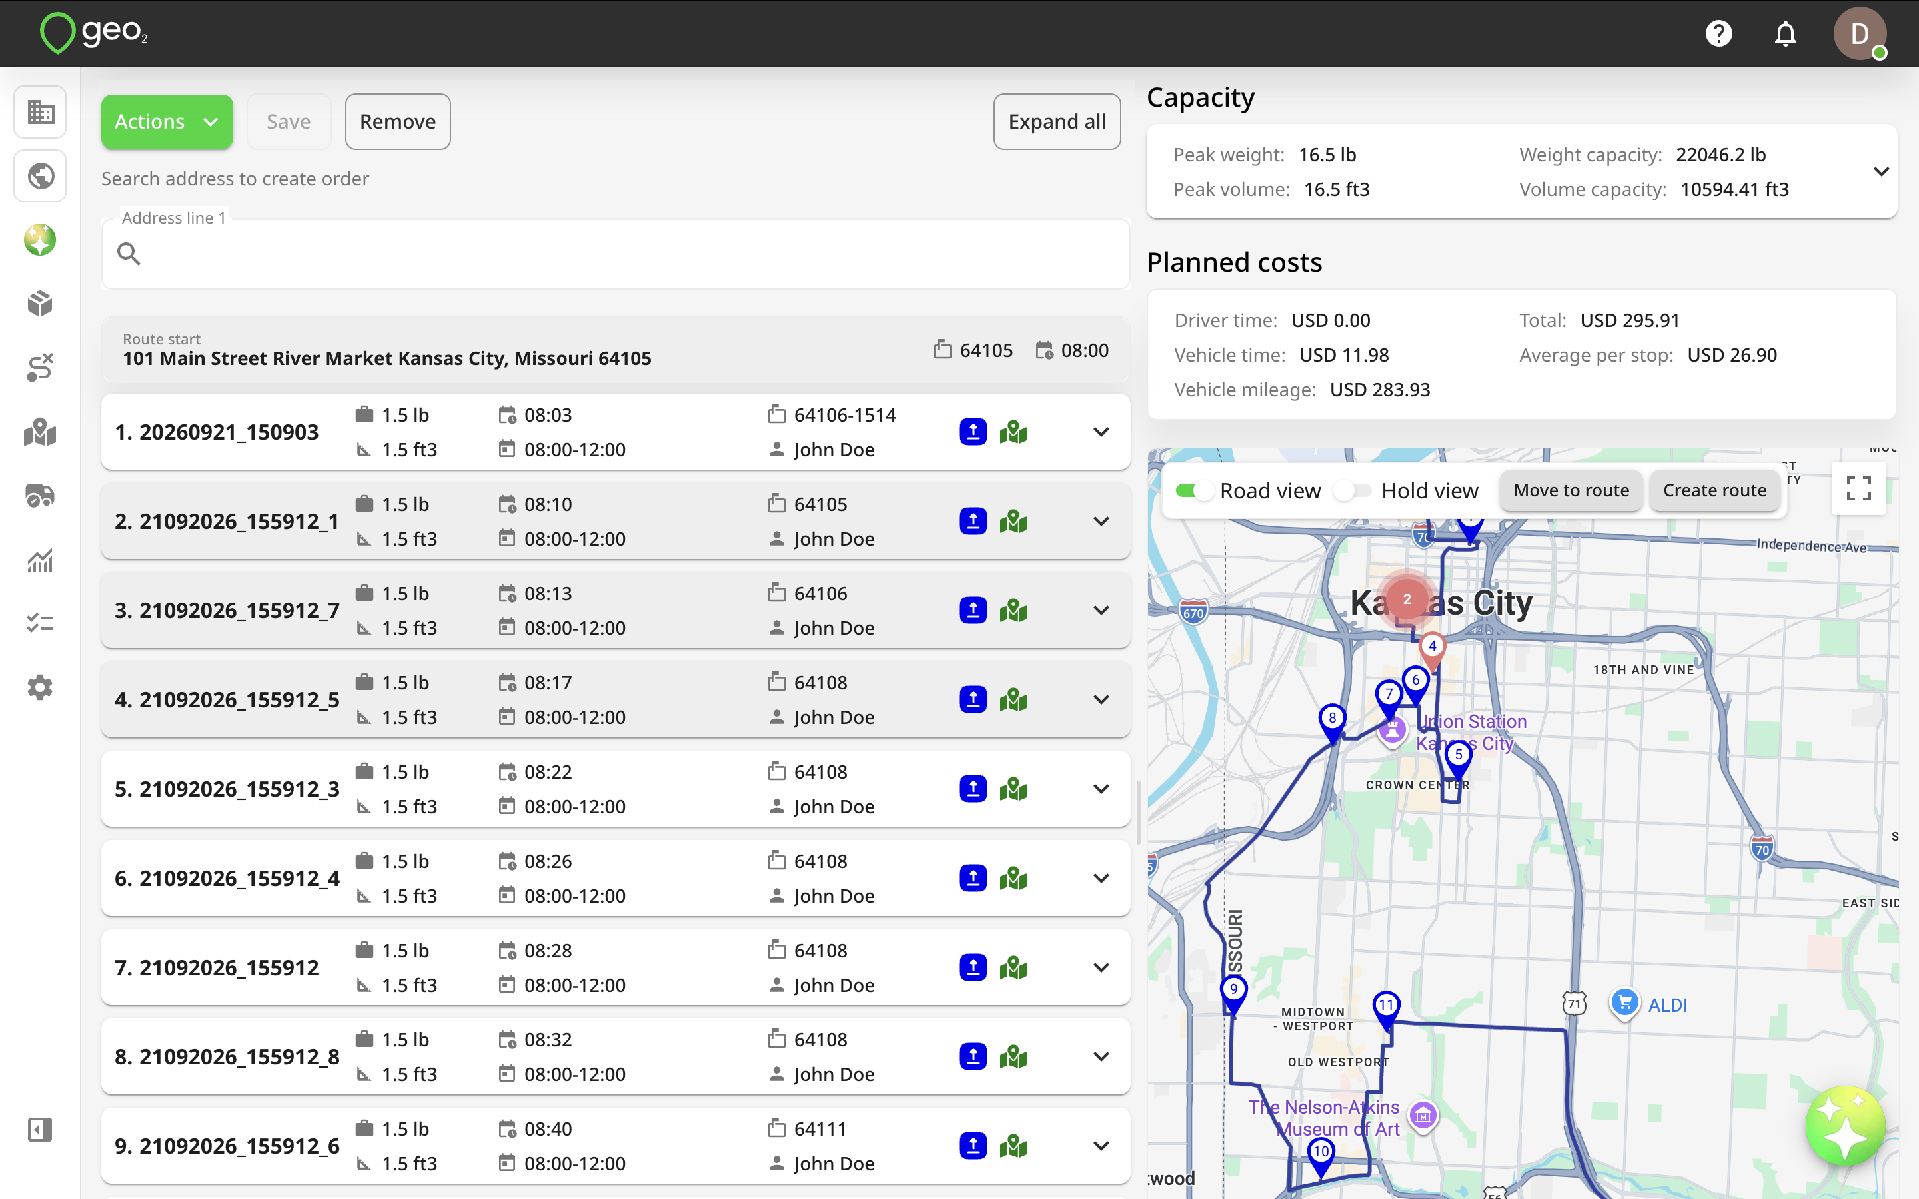Click Move to route button

click(1571, 490)
